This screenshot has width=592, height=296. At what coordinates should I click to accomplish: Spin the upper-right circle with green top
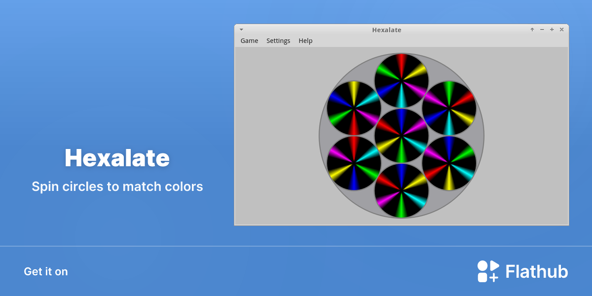[449, 108]
